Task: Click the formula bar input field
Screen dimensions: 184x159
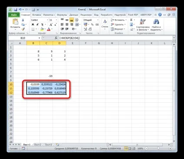Action: (x=115, y=38)
